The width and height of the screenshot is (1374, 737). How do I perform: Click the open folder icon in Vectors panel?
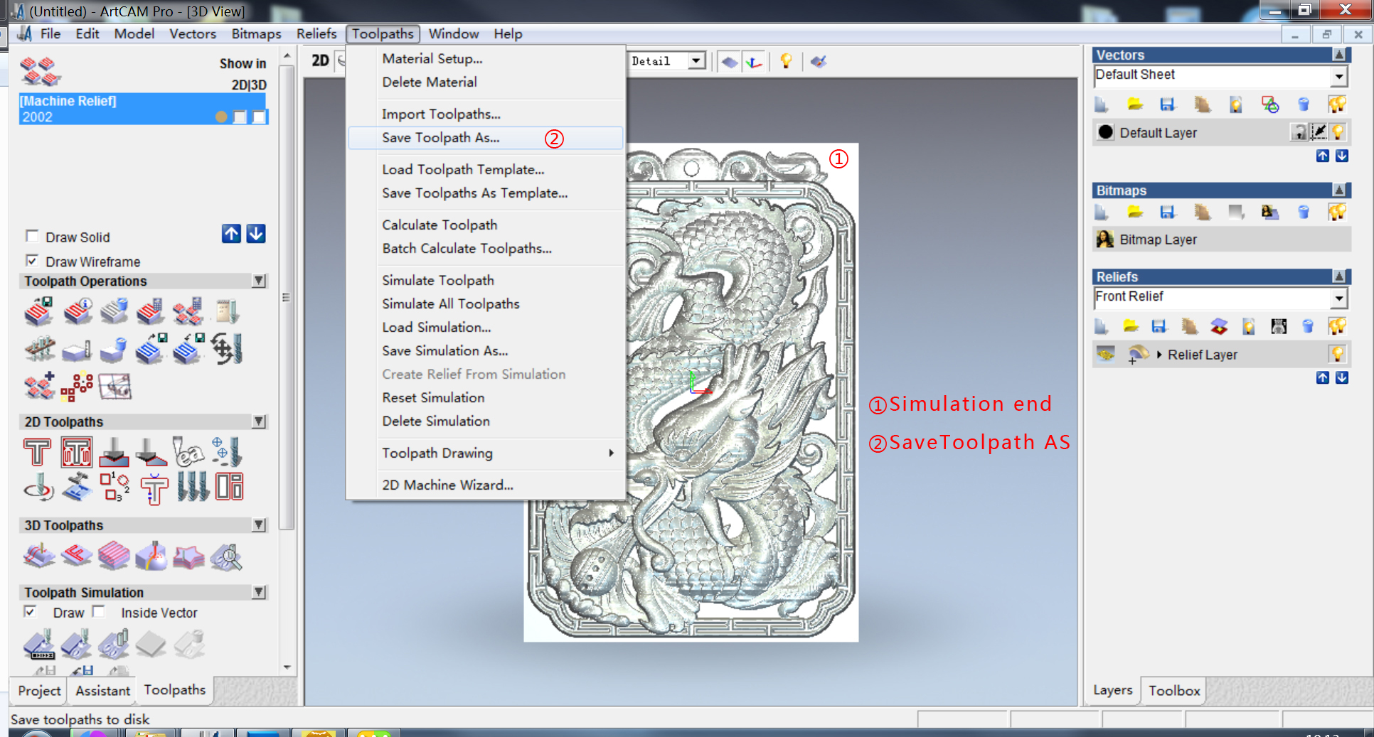[x=1135, y=104]
